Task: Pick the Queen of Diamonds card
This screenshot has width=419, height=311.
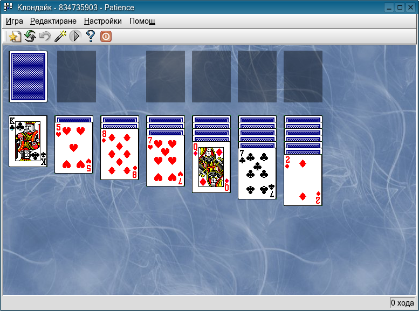Action: pos(211,168)
